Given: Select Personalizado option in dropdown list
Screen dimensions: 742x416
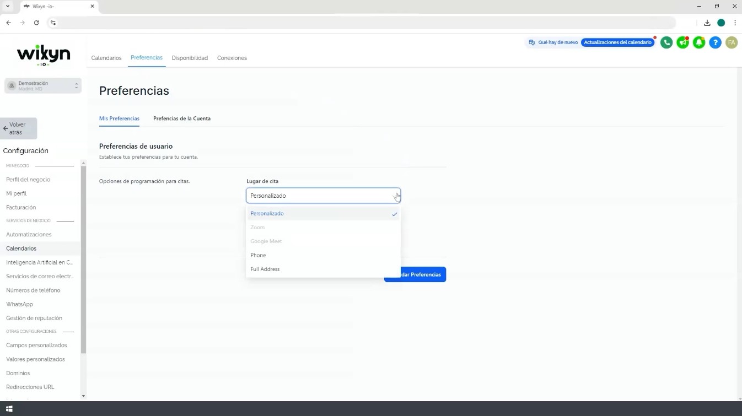Looking at the screenshot, I should [323, 213].
